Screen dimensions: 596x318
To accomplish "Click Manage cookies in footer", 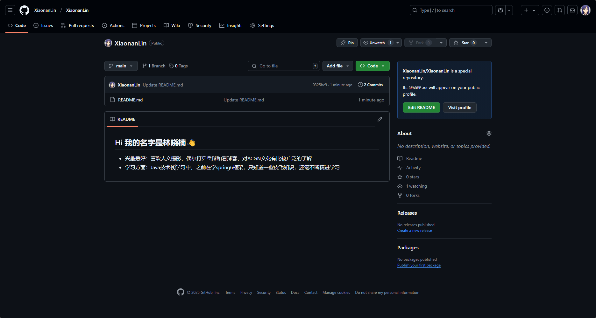I will (336, 293).
